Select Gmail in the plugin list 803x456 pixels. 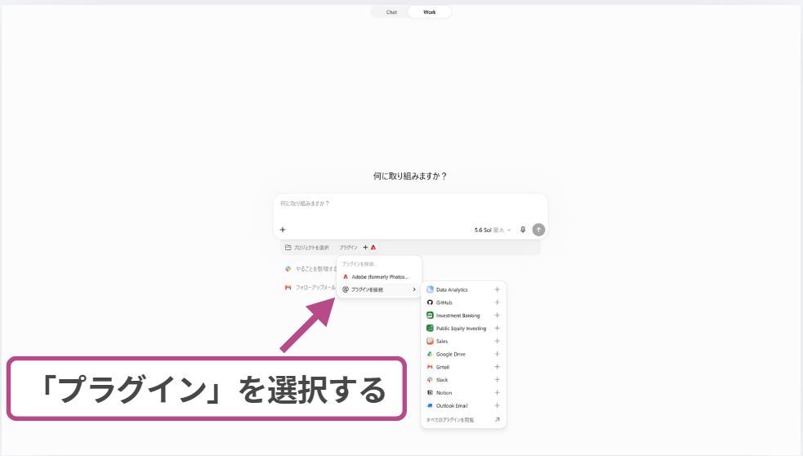point(443,367)
